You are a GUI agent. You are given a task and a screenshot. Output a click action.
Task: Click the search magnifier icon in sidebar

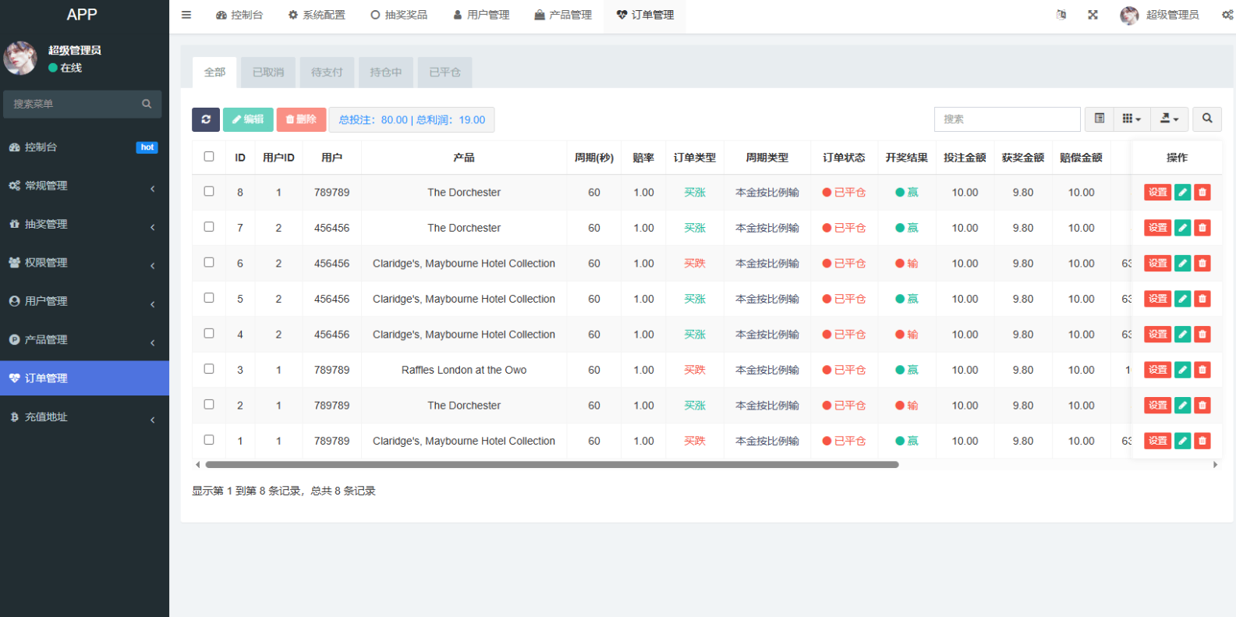(x=147, y=104)
